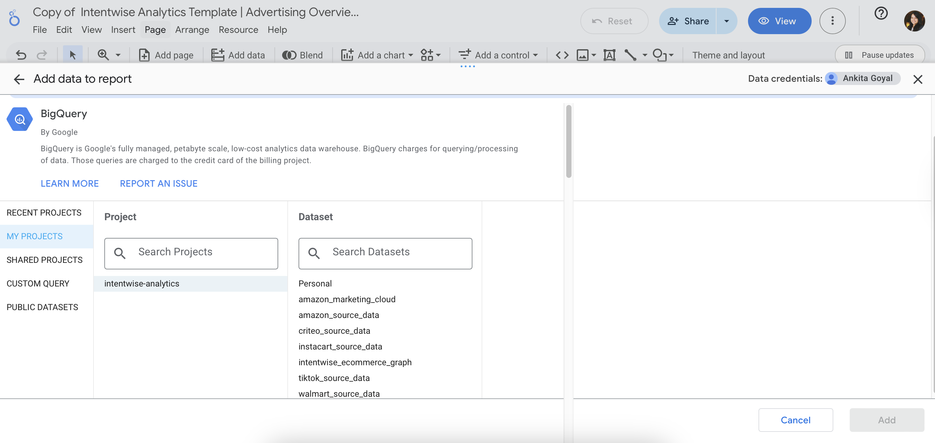Viewport: 935px width, 443px height.
Task: Open the three-dot more options menu
Action: [832, 21]
